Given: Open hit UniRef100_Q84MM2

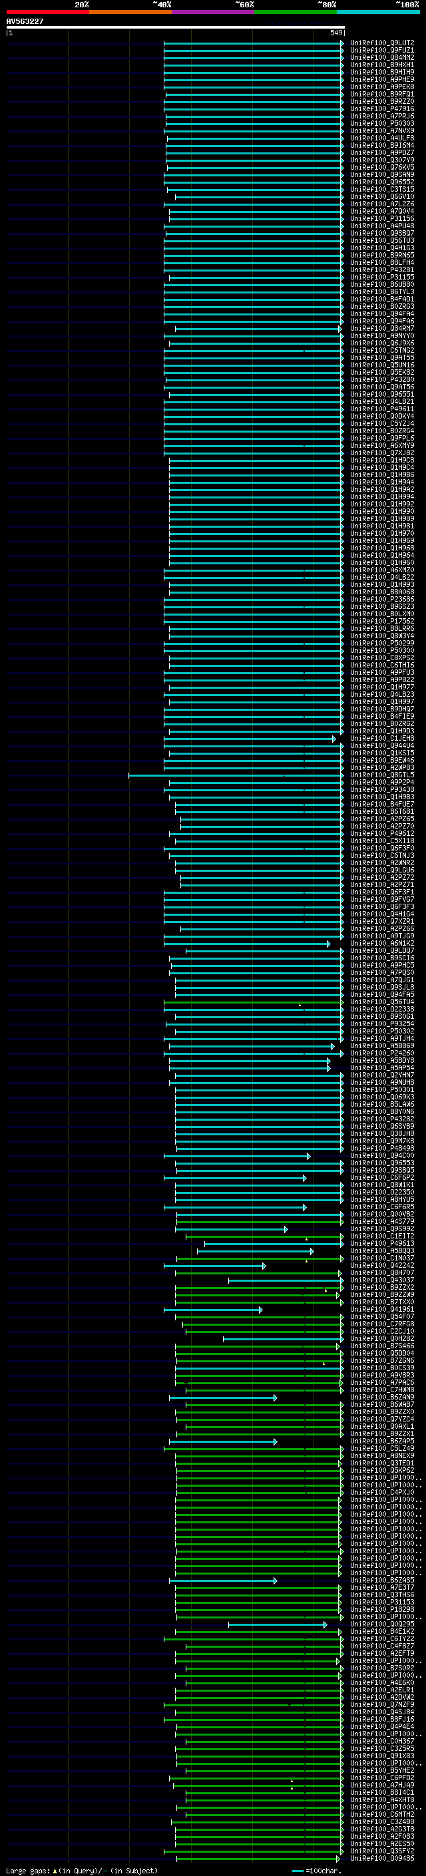Looking at the screenshot, I should (x=382, y=57).
